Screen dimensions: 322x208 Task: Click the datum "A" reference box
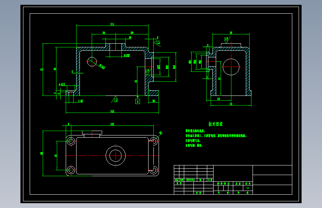(x=137, y=101)
